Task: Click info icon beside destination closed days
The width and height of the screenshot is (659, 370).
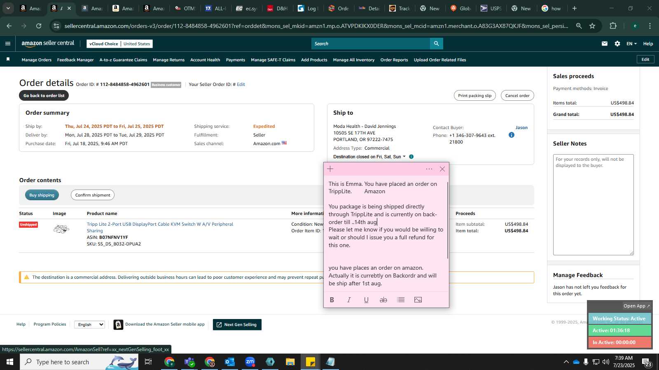Action: (x=411, y=157)
